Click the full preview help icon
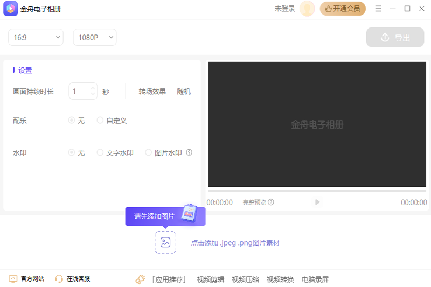Image resolution: width=431 pixels, height=287 pixels. point(271,202)
